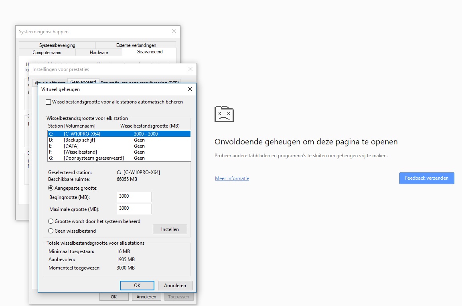Viewport: 462px width, 306px height.
Task: Click the Feedback verzenden button
Action: [x=427, y=178]
